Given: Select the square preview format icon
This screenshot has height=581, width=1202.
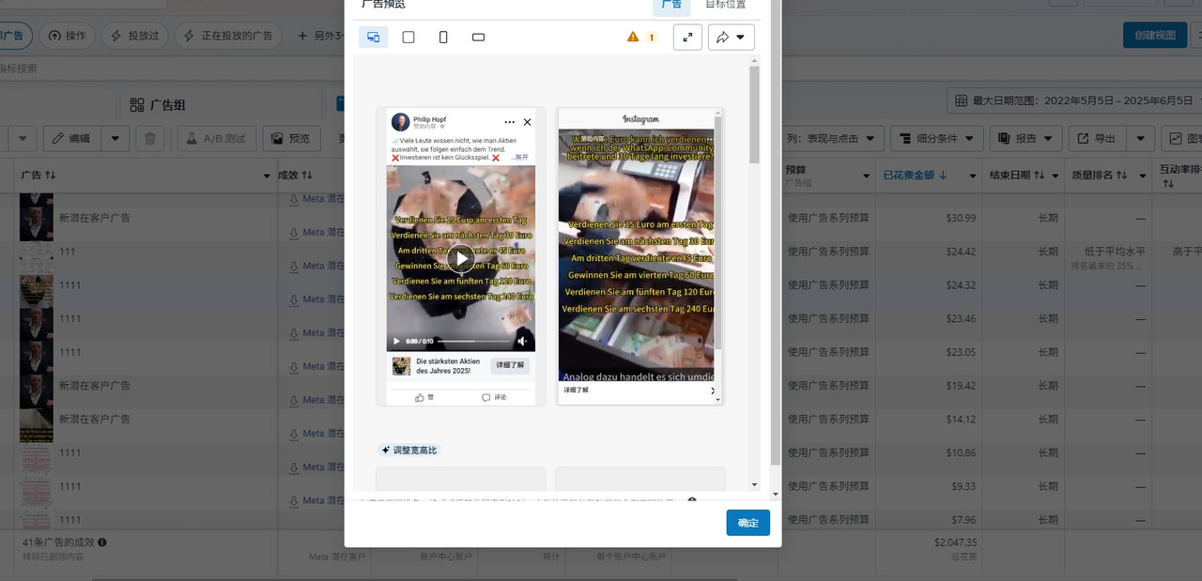Looking at the screenshot, I should click(x=408, y=38).
